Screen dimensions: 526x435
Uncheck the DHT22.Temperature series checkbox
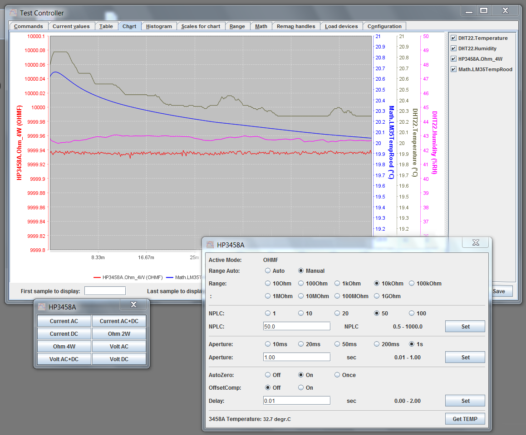454,38
